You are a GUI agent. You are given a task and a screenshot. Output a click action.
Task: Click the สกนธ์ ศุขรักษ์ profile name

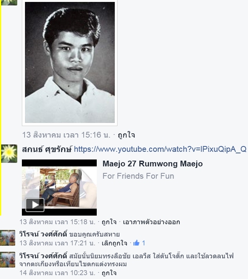[x=47, y=149]
